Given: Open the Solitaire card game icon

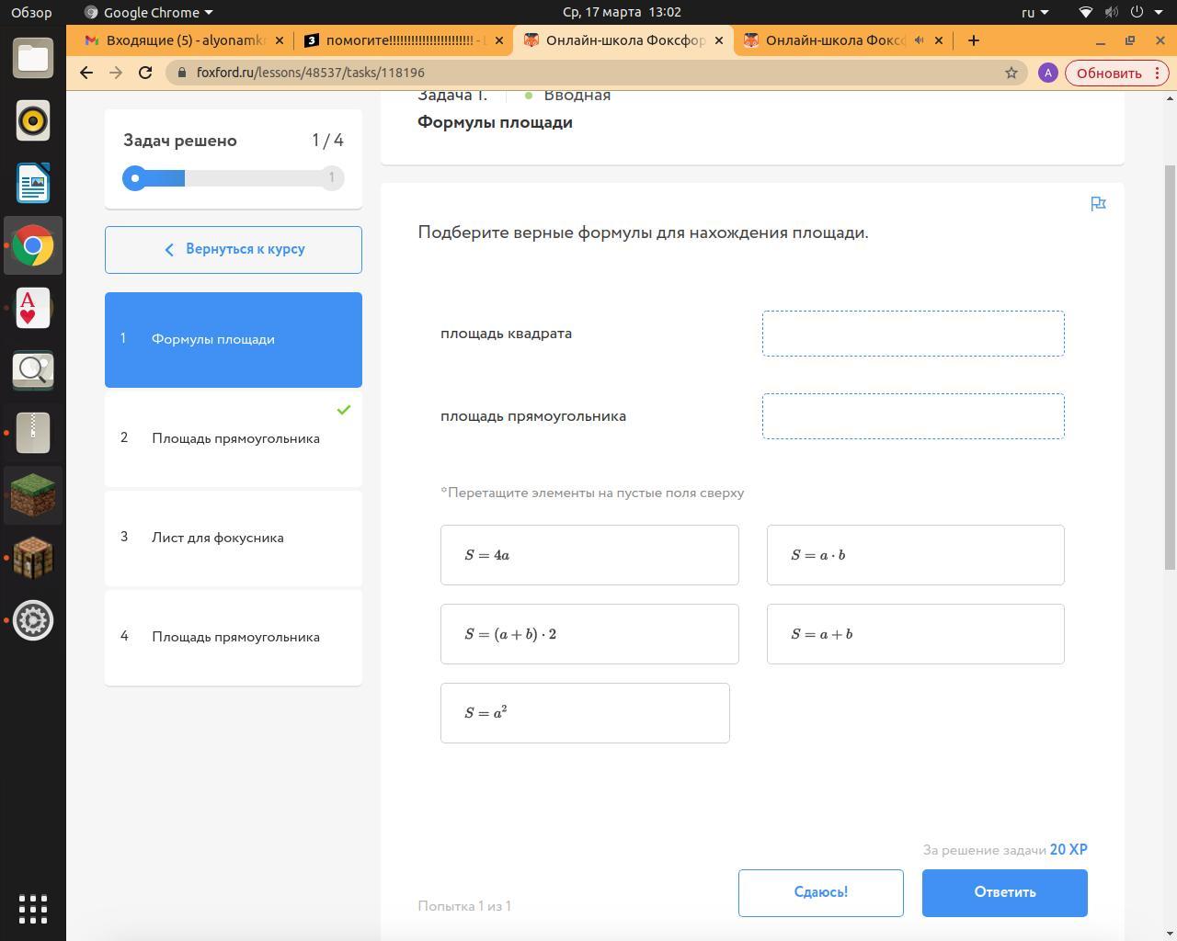Looking at the screenshot, I should point(33,308).
